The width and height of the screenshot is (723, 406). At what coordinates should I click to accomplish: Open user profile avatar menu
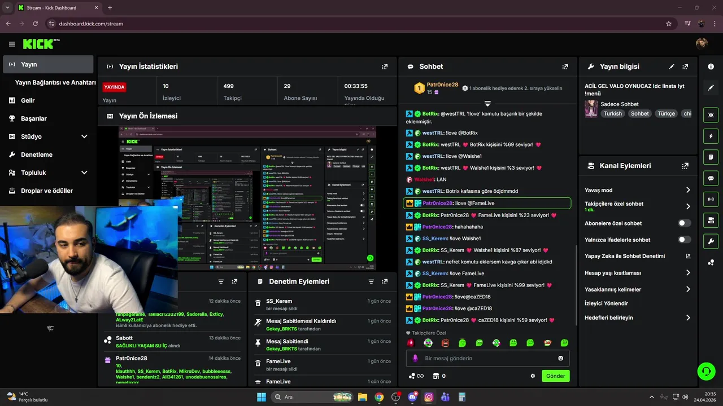pyautogui.click(x=702, y=44)
